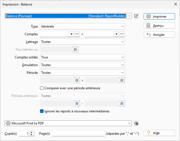This screenshot has width=180, height=141.
Task: Enable Comparer avec une période antérieure
Action: point(42,88)
